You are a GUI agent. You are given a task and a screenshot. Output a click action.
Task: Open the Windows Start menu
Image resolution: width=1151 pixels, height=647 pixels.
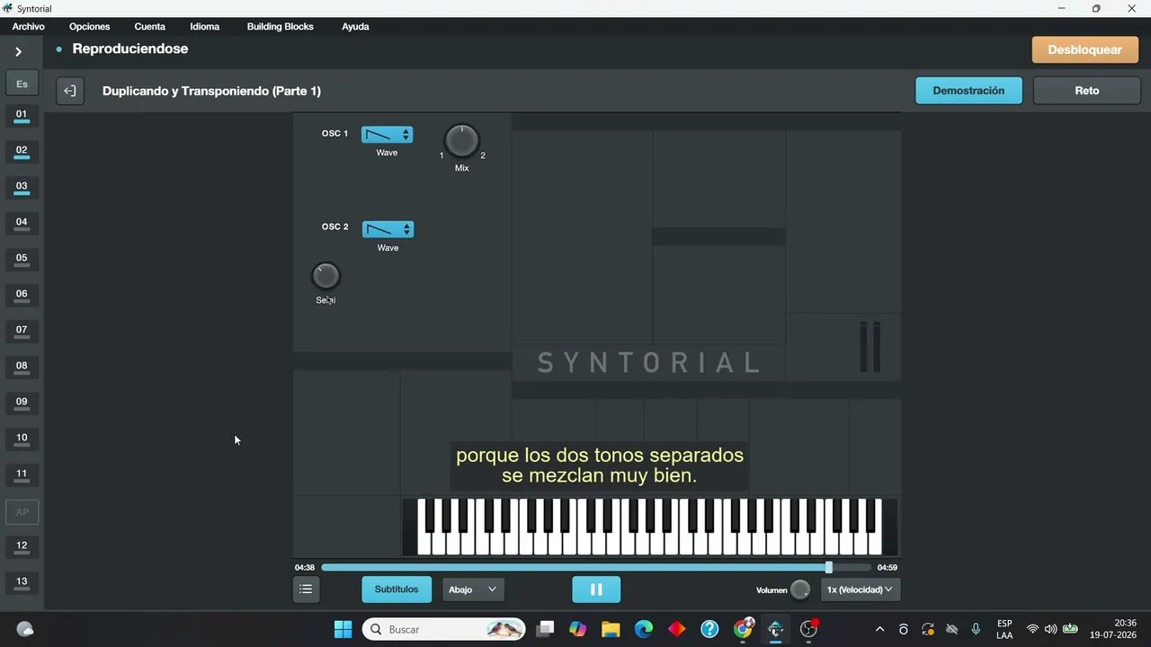(343, 629)
